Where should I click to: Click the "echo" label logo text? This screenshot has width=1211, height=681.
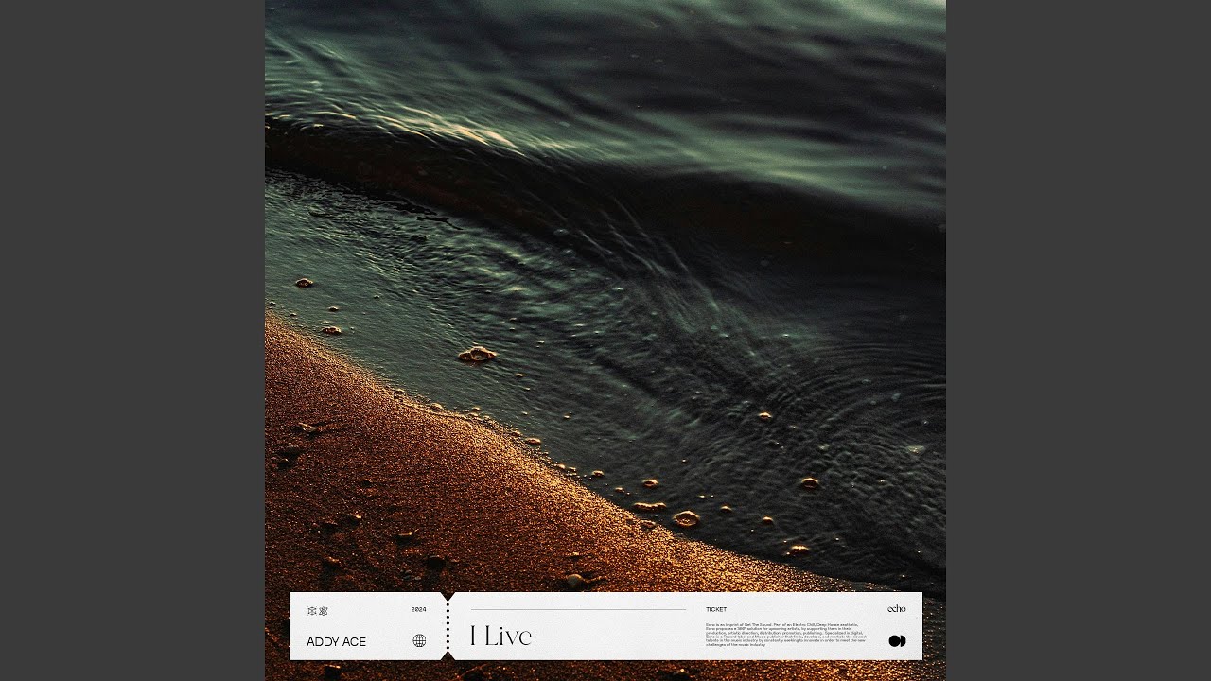click(x=897, y=609)
